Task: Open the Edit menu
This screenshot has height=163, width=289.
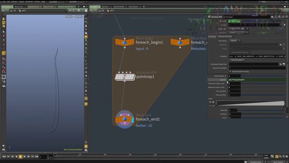Action: [x=9, y=2]
